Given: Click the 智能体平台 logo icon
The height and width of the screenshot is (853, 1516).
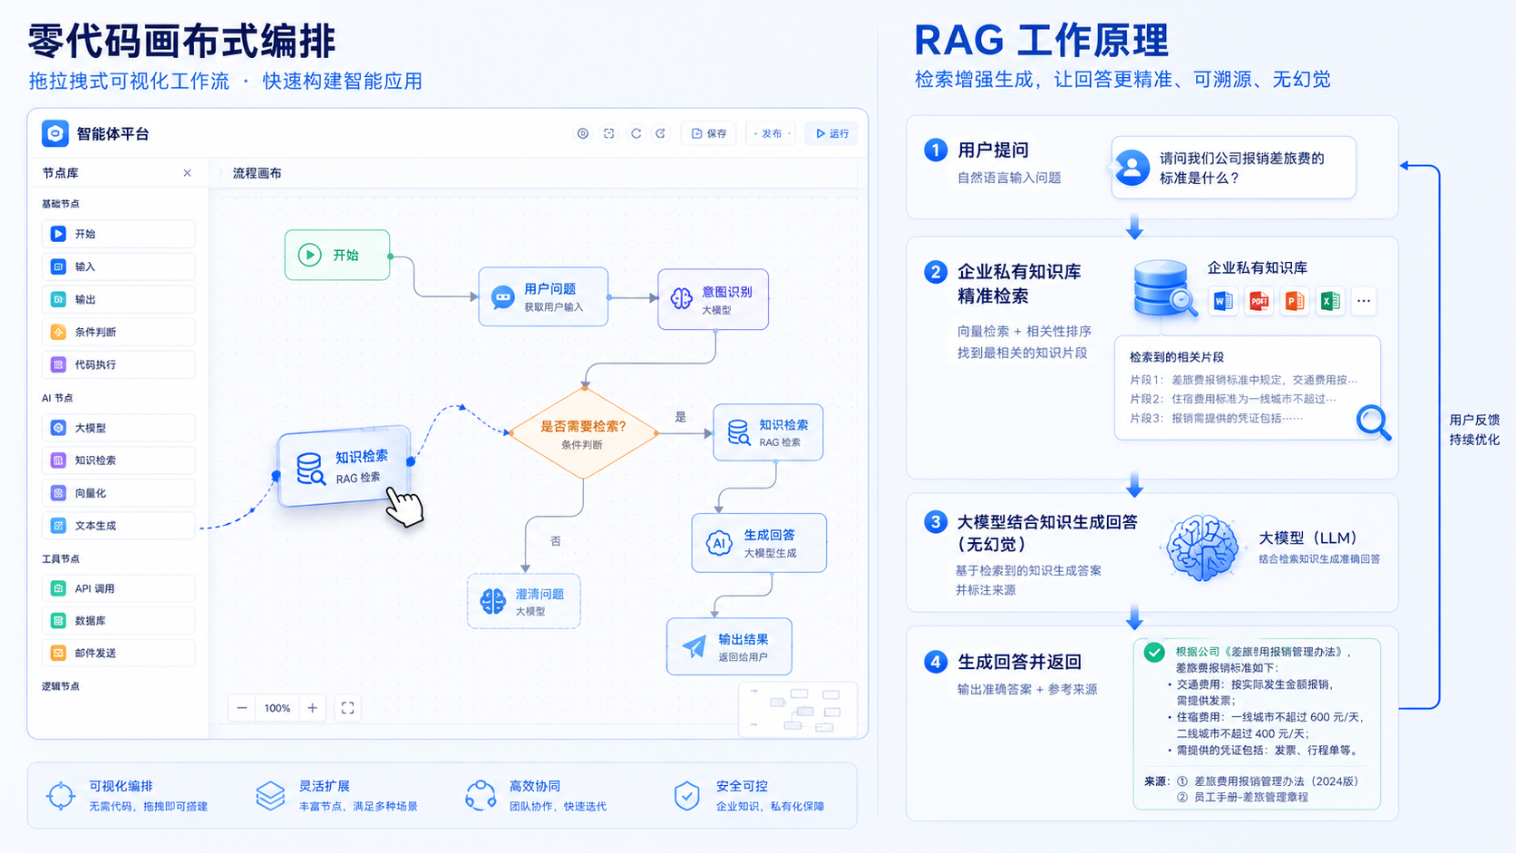Looking at the screenshot, I should point(54,133).
